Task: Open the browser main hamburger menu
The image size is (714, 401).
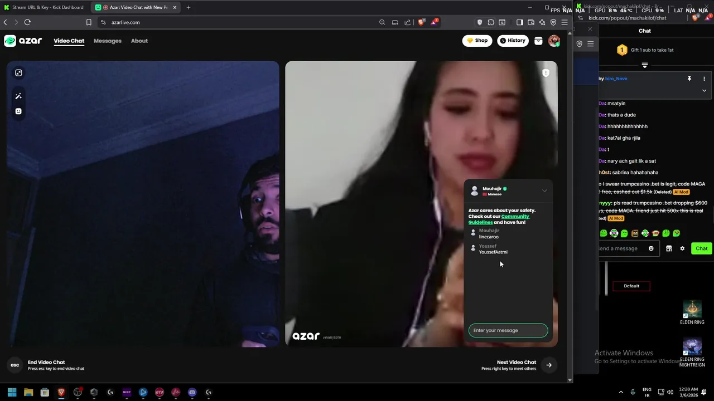Action: click(565, 22)
